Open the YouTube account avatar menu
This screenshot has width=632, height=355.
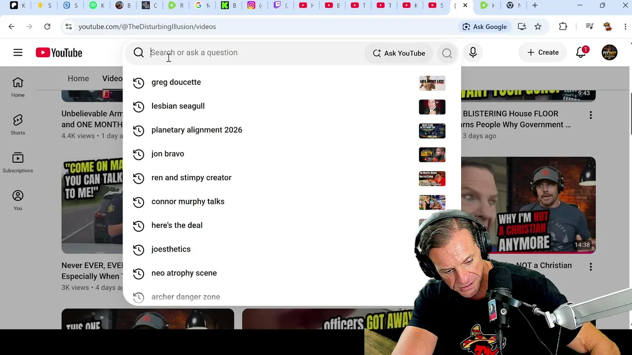[x=609, y=53]
